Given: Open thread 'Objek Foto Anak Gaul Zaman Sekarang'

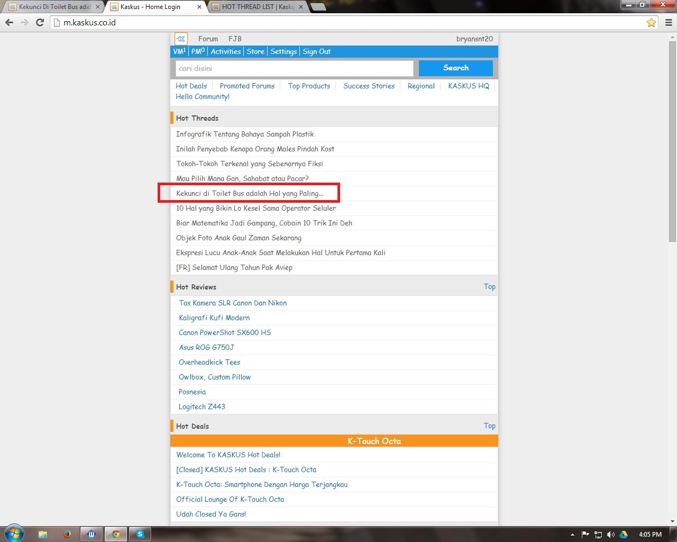Looking at the screenshot, I should pyautogui.click(x=239, y=238).
